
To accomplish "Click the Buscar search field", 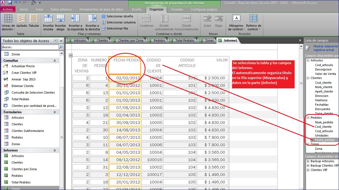I will point(30,47).
